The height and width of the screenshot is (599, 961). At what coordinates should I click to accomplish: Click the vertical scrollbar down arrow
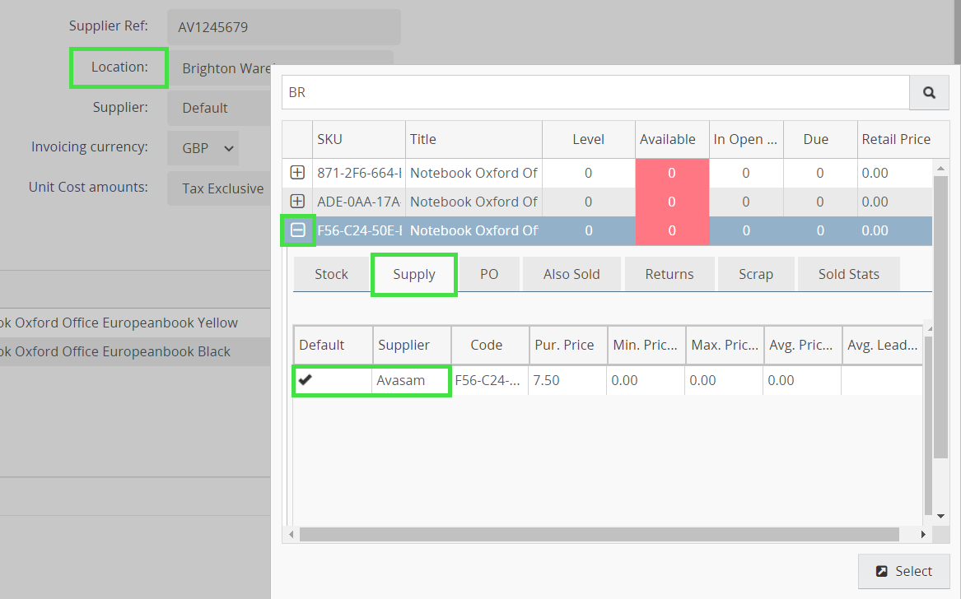(940, 516)
